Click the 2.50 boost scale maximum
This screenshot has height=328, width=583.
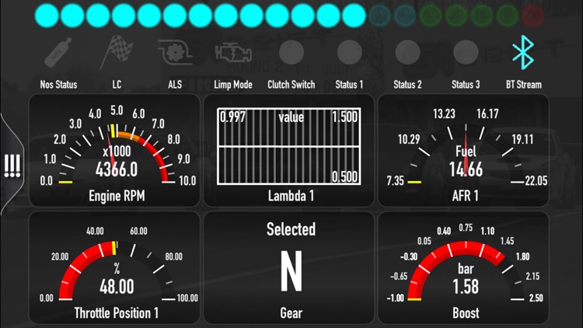(x=536, y=298)
